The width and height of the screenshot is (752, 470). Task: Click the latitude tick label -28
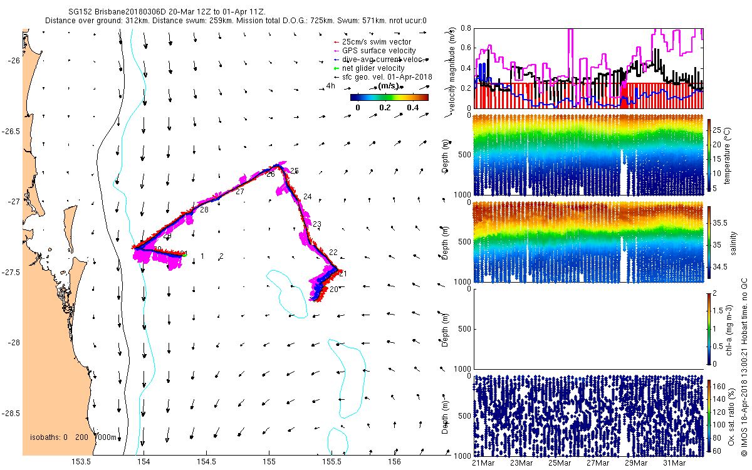(14, 343)
